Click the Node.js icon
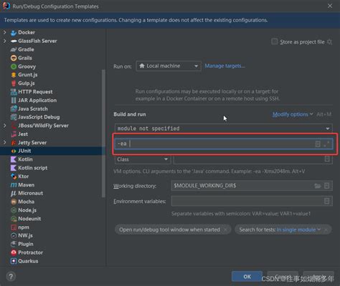The image size is (340, 286). pyautogui.click(x=14, y=210)
